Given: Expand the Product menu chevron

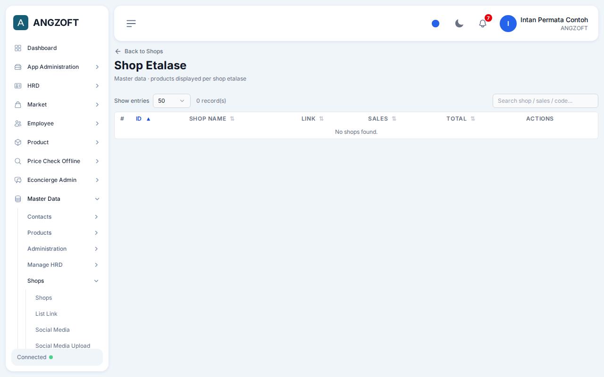Looking at the screenshot, I should click(97, 142).
